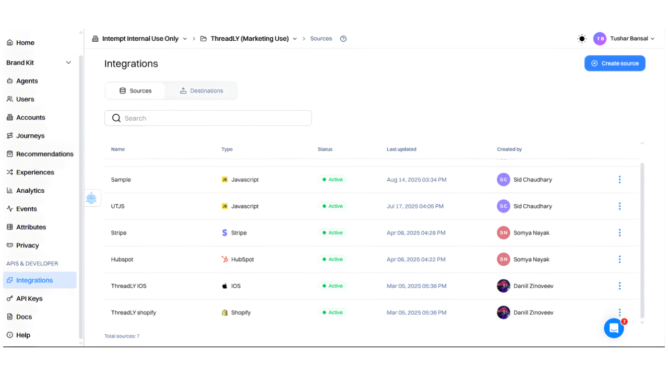This screenshot has height=376, width=668.
Task: Open the Attributes section
Action: (30, 227)
